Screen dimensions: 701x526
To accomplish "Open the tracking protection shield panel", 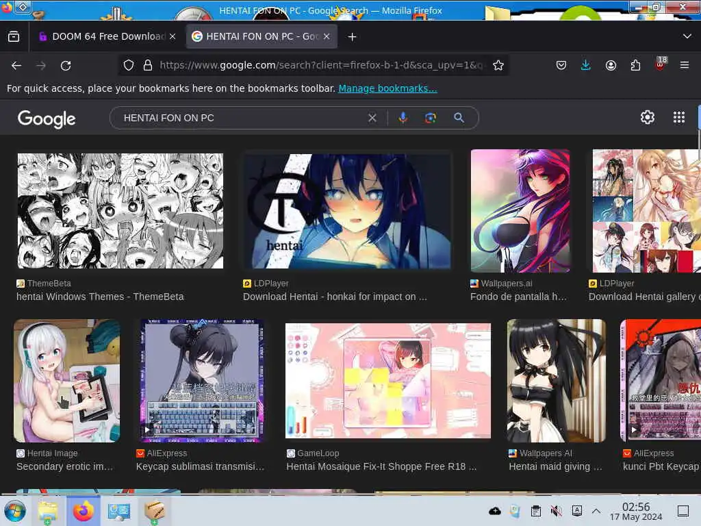I will click(129, 65).
